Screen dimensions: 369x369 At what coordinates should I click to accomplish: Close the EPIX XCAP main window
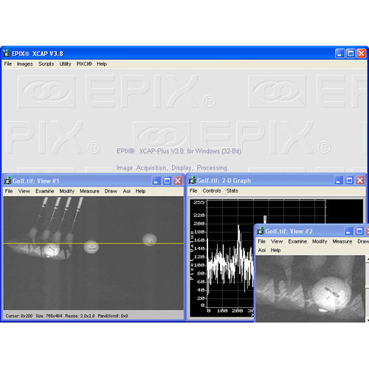pos(362,53)
